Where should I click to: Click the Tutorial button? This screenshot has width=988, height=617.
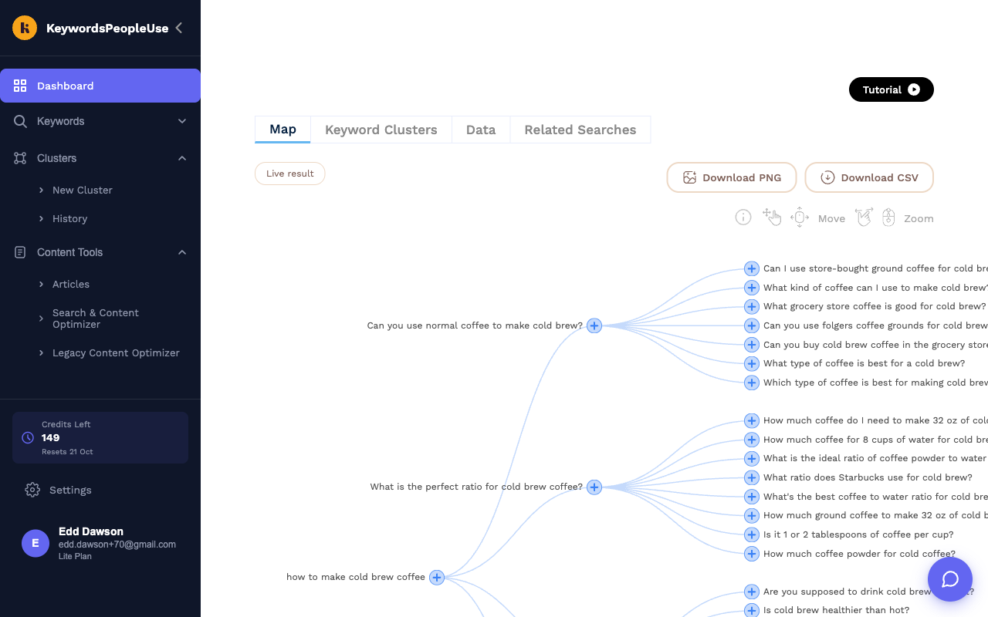[x=892, y=89]
